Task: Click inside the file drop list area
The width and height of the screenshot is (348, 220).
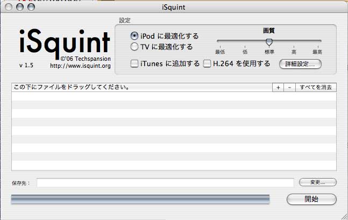Action: tap(174, 131)
